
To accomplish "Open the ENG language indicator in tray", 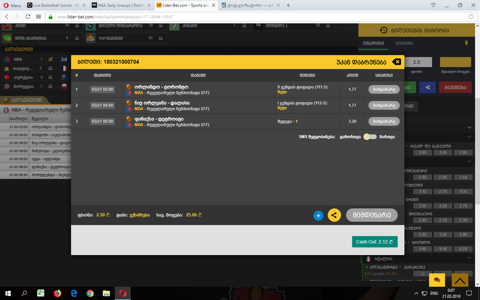I will (434, 293).
